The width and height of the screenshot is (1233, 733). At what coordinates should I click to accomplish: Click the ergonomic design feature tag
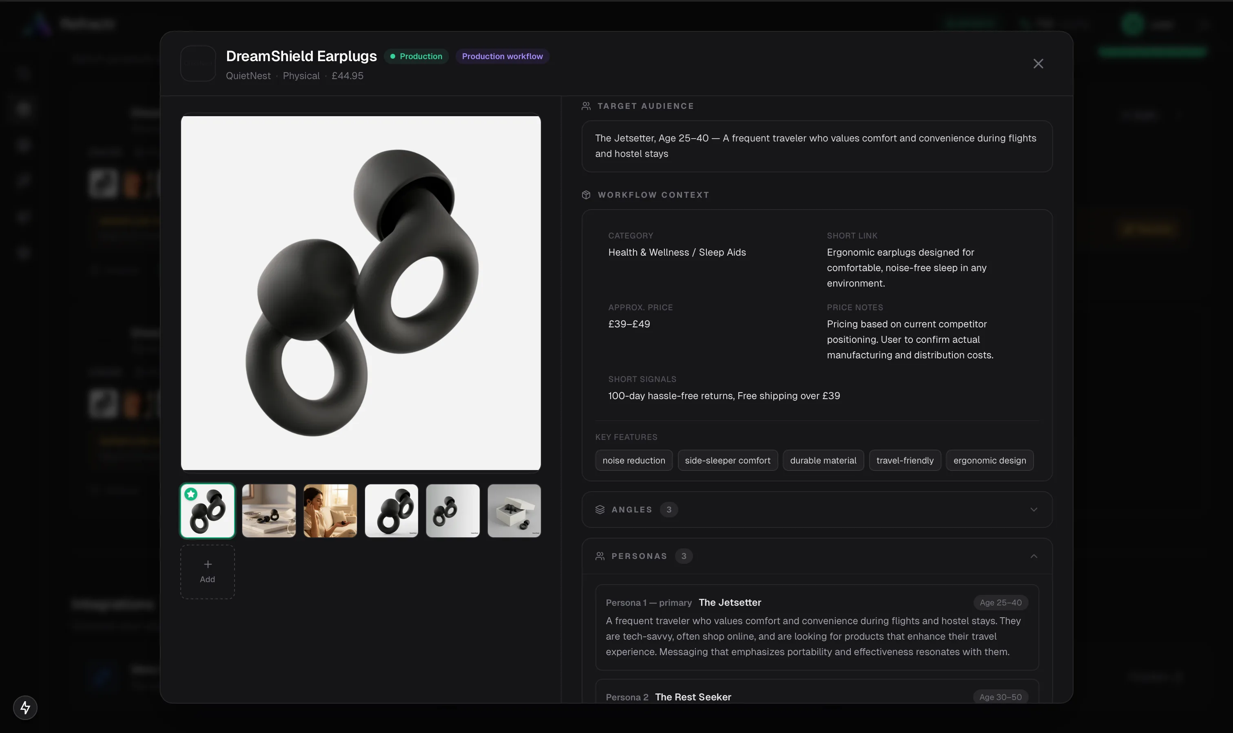989,460
